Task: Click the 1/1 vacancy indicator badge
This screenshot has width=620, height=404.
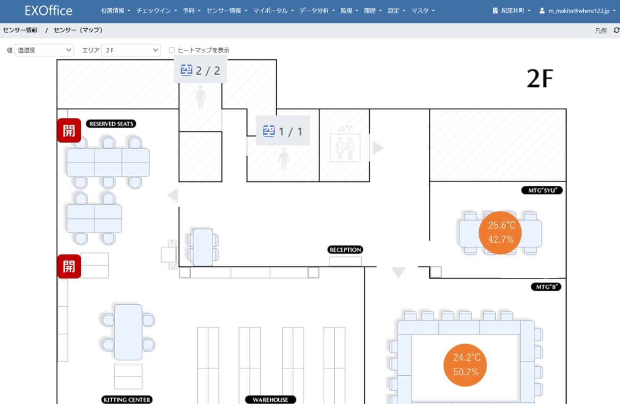Action: (283, 131)
